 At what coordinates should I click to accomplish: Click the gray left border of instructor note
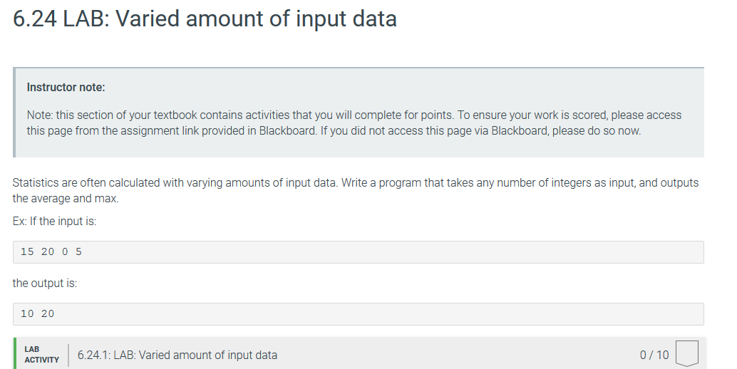coord(14,113)
